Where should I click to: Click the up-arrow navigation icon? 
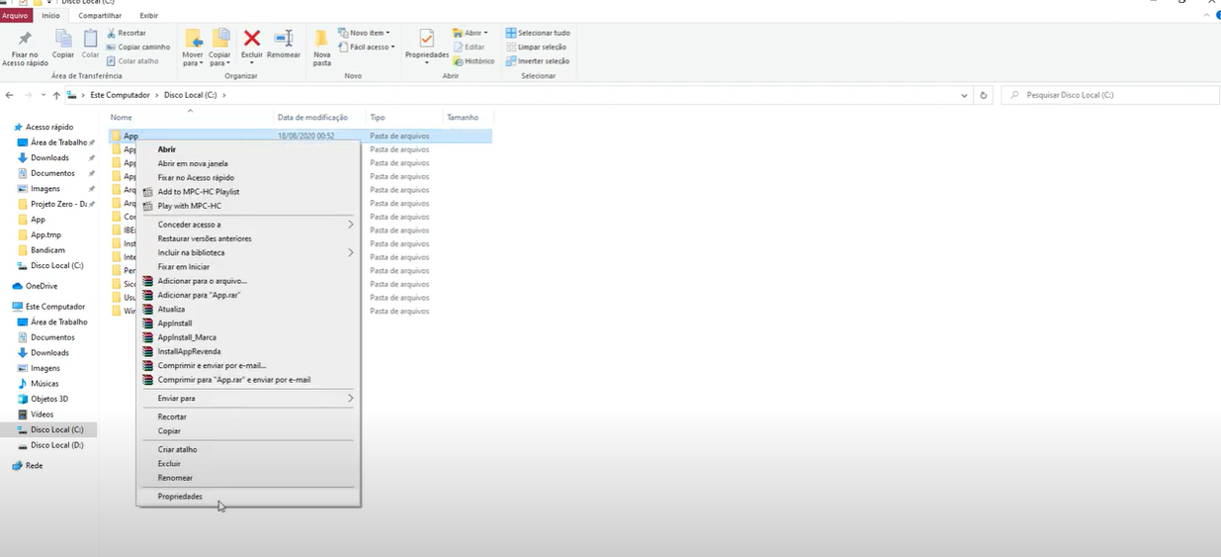[x=56, y=95]
